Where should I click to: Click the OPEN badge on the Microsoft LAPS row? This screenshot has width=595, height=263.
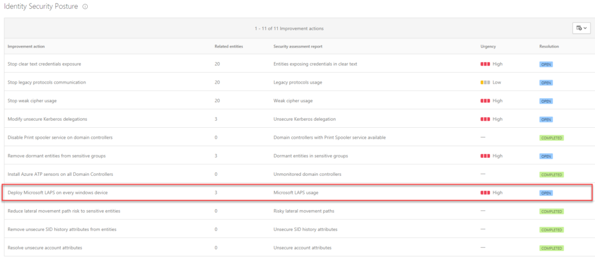[546, 193]
